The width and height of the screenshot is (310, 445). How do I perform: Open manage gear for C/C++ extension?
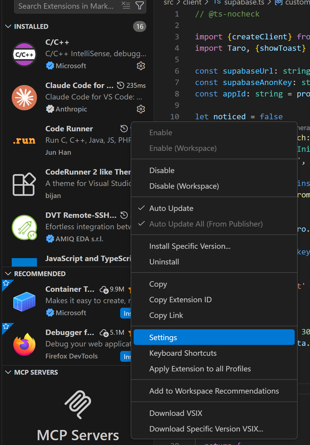pyautogui.click(x=141, y=66)
